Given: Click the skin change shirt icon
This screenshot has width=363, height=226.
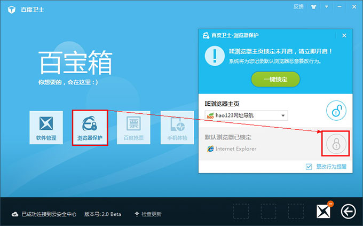Looking at the screenshot, I should [313, 7].
